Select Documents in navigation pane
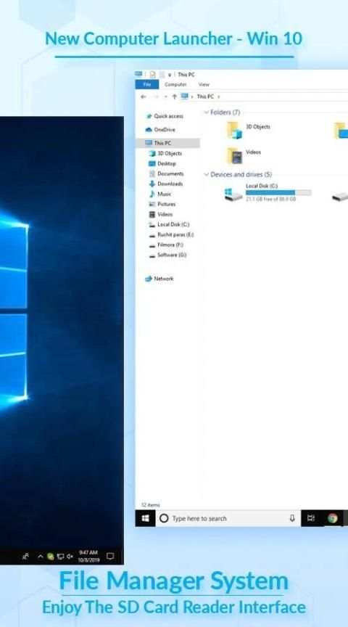 (166, 173)
